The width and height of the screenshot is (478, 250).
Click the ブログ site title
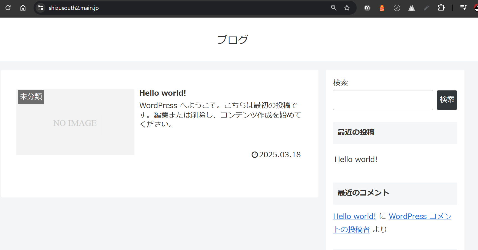[x=232, y=40]
